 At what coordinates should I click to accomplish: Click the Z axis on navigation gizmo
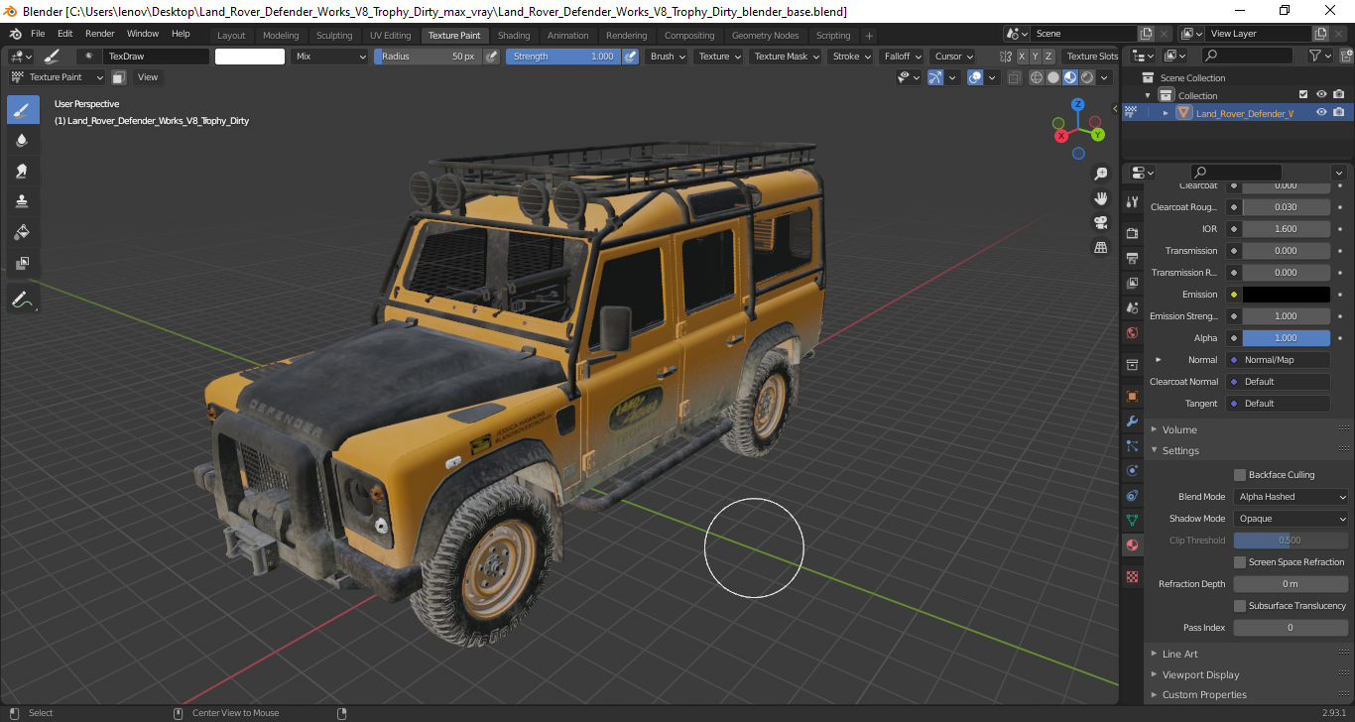pyautogui.click(x=1077, y=104)
